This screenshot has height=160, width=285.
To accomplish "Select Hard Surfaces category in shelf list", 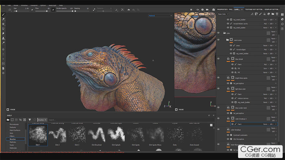I will (x=15, y=130).
